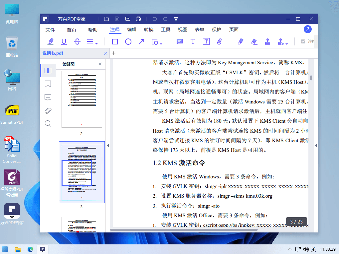Viewport: 339px width, 254px height.
Task: Show the comments sidebar panel
Action: (48, 97)
